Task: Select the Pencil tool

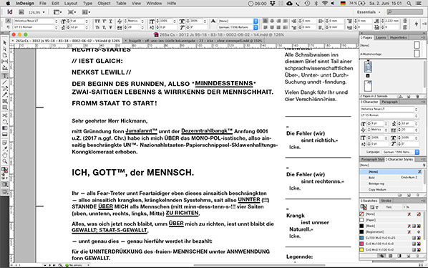Action: coord(4,95)
